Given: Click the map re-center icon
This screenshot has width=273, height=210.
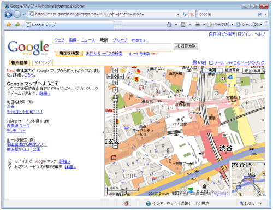Looking at the screenshot, I should (115, 77).
